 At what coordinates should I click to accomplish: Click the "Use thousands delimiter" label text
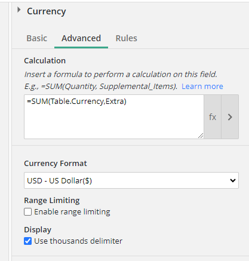[x=78, y=241]
